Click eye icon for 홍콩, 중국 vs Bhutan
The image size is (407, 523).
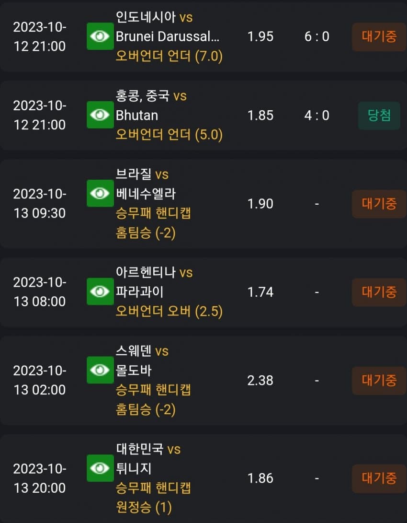100,115
